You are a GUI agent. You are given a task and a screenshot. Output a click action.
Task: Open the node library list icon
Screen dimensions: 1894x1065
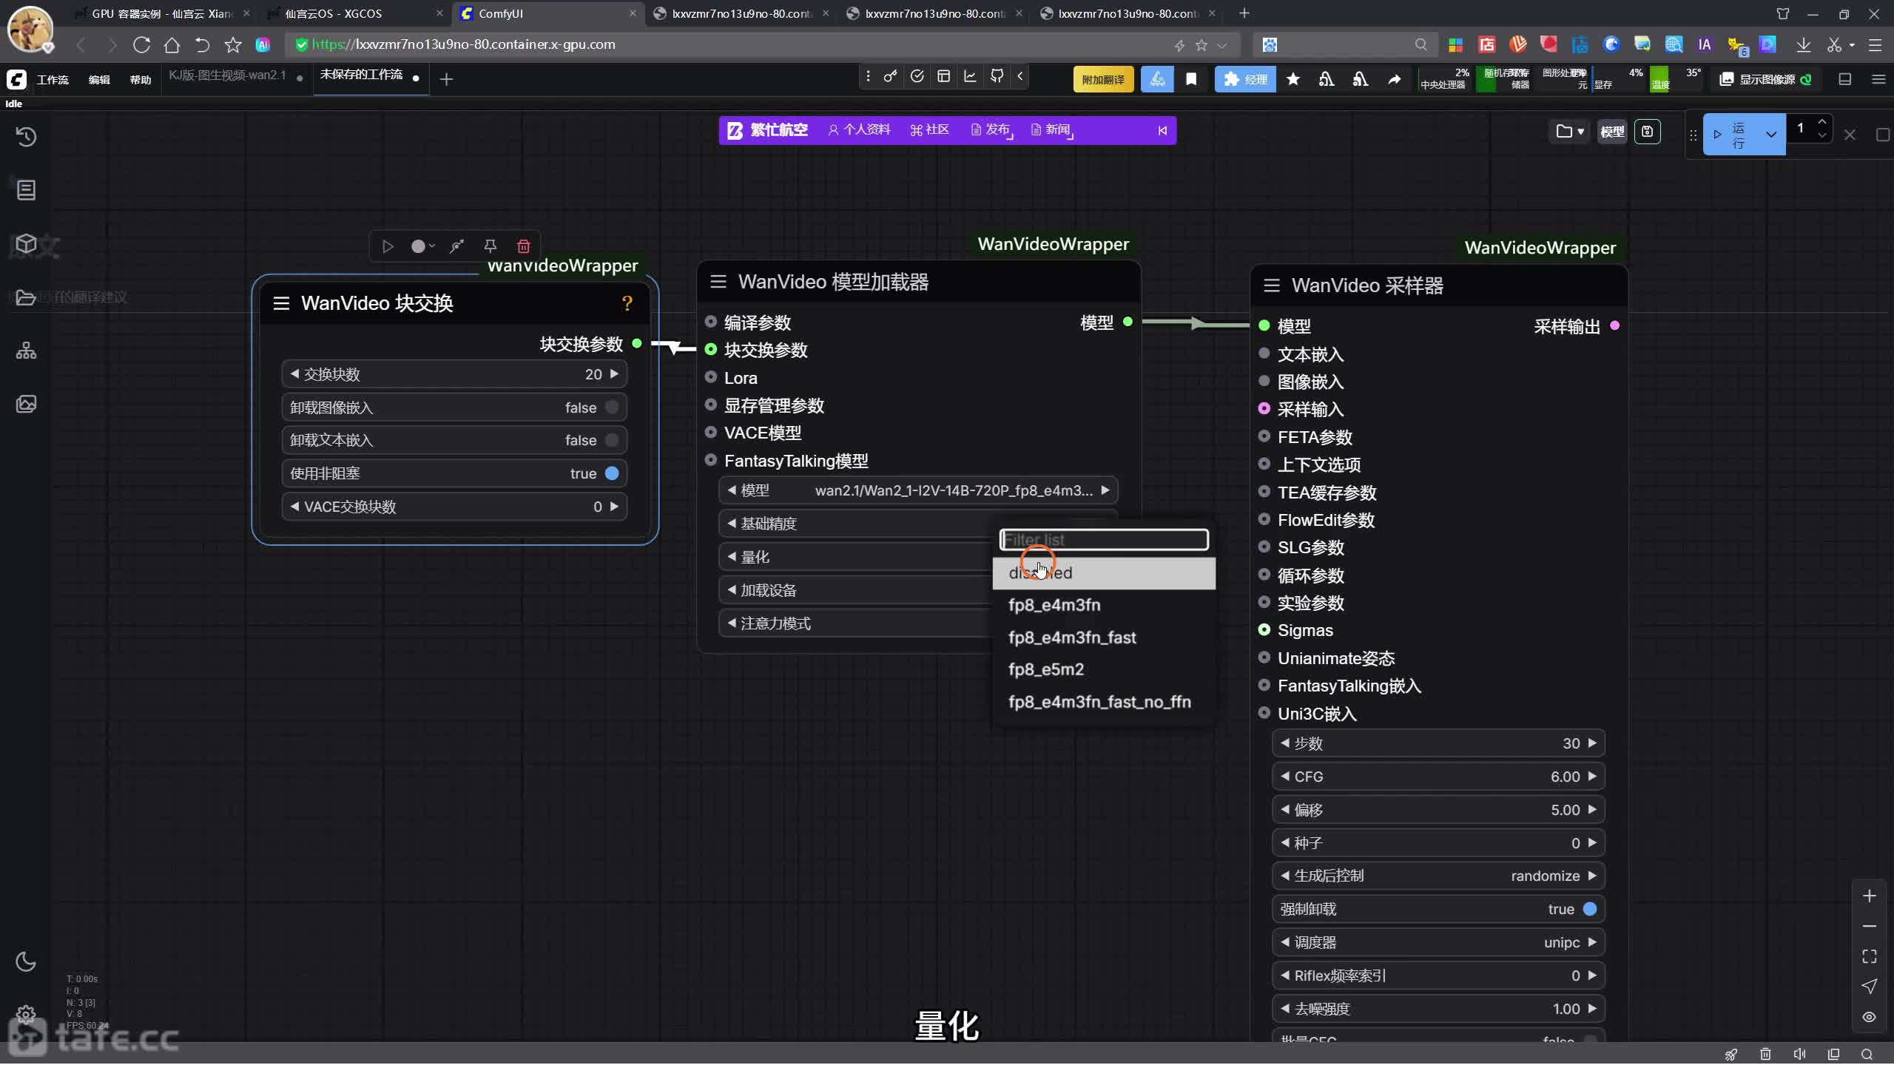coord(26,190)
